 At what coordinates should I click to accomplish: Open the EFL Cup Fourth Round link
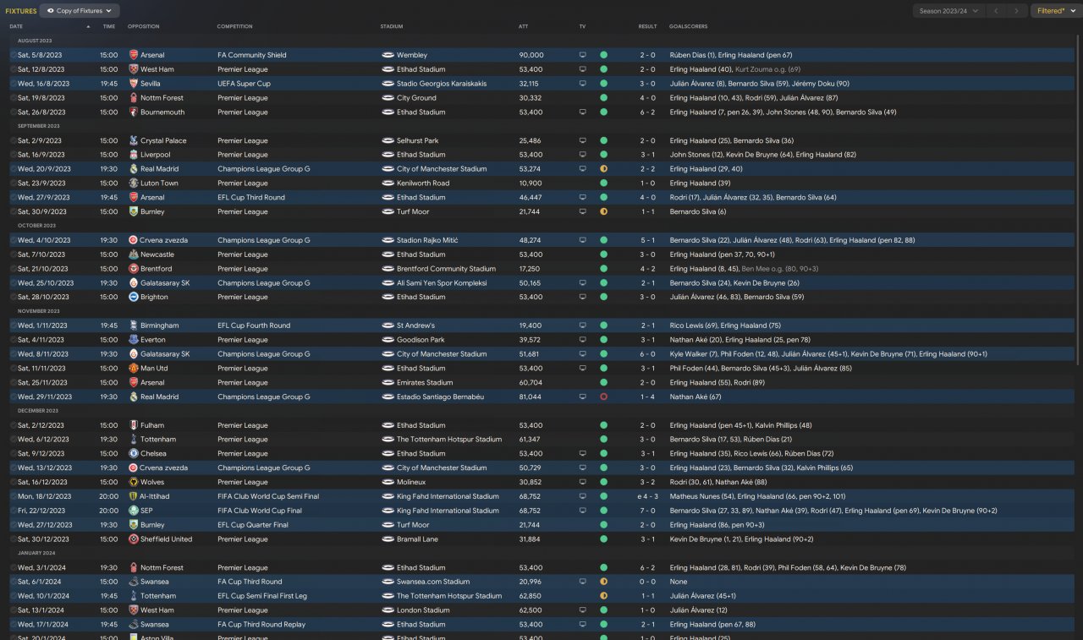tap(254, 325)
